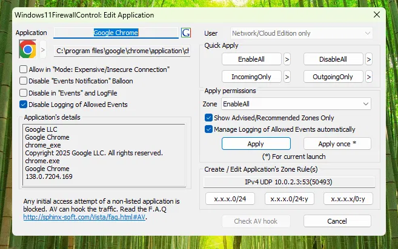Click the 'Google LLC' details line

click(x=41, y=129)
